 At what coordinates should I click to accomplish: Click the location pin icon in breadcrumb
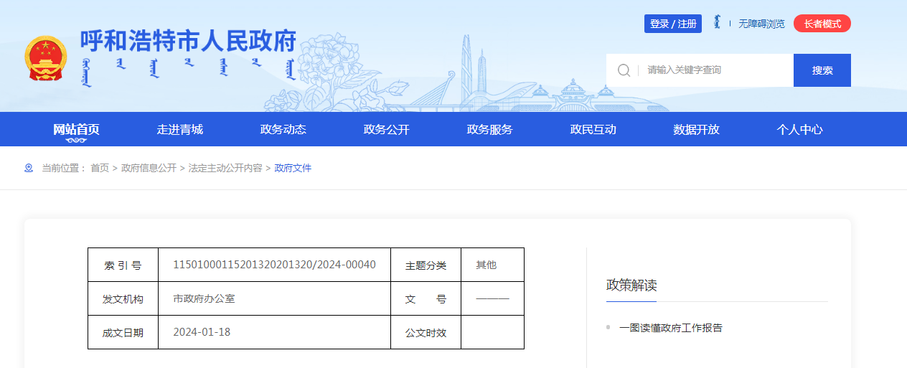[29, 168]
